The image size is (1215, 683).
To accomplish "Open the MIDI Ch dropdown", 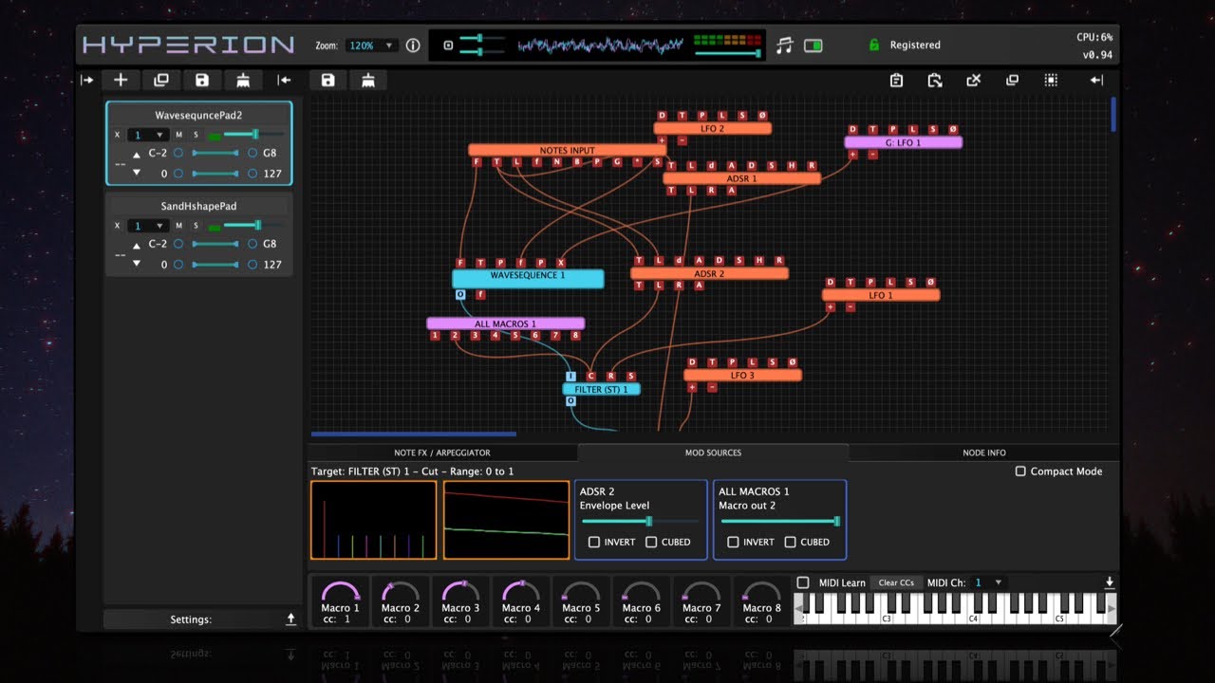I will 987,582.
